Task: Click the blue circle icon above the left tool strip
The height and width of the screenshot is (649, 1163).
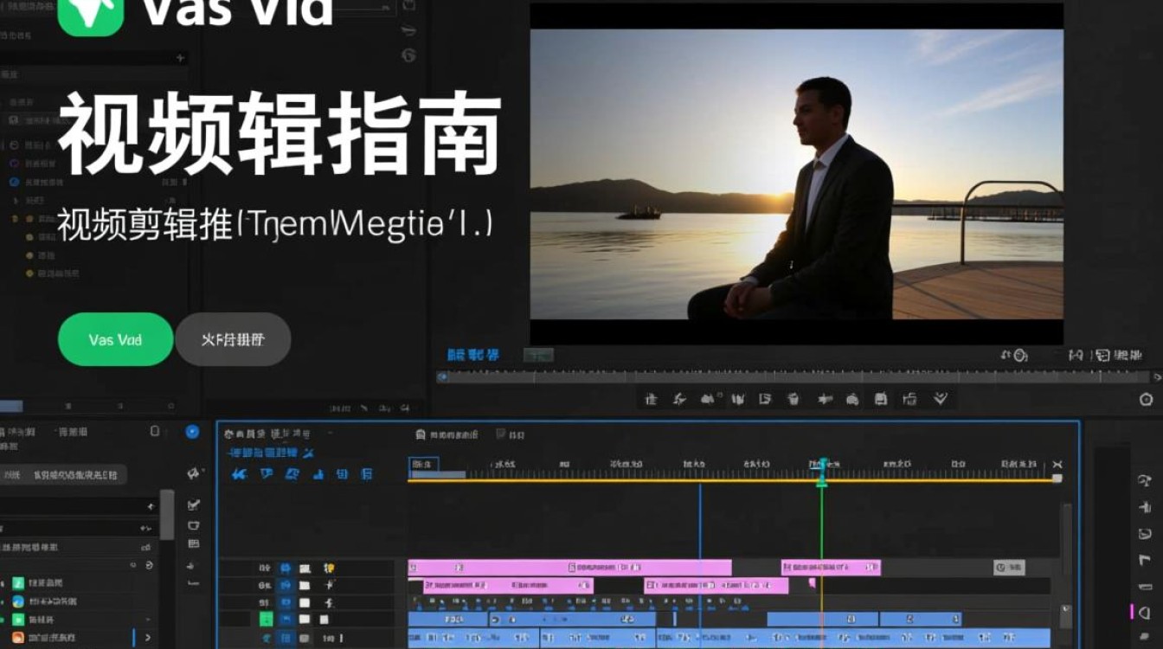Action: pyautogui.click(x=192, y=432)
